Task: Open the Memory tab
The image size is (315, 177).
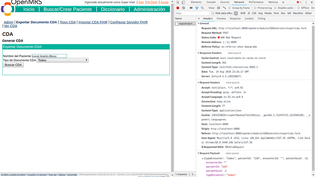Action: click(273, 2)
